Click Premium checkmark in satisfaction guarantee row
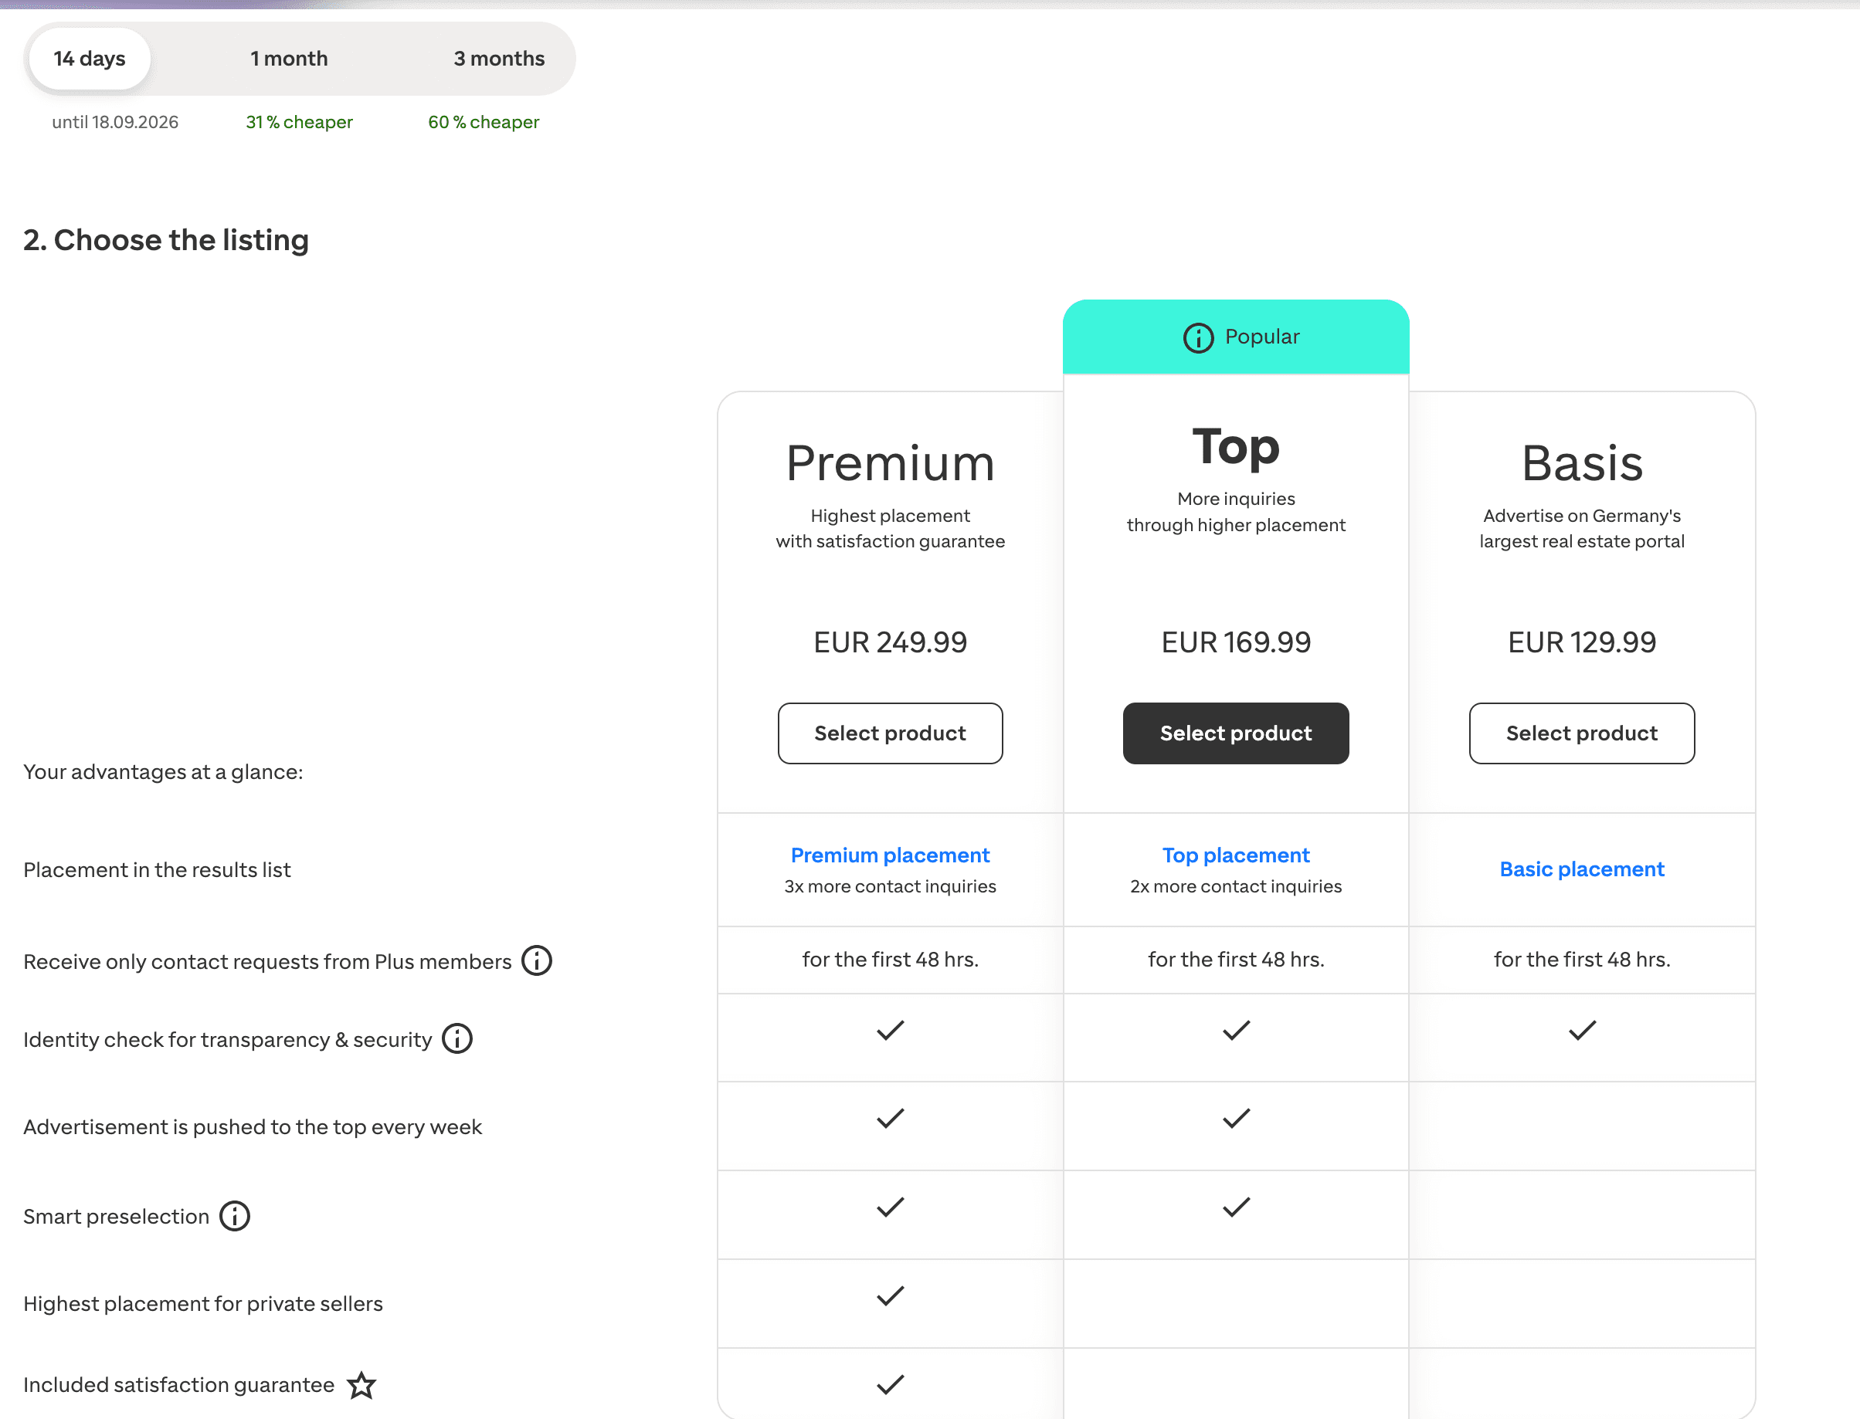The height and width of the screenshot is (1419, 1860). (x=890, y=1384)
